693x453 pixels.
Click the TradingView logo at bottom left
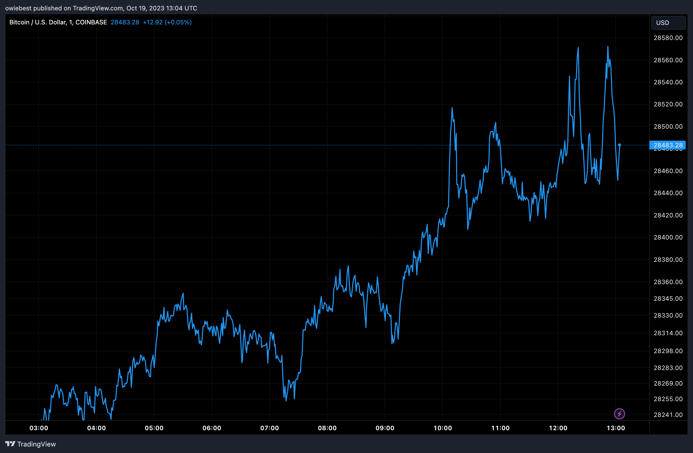(x=31, y=444)
